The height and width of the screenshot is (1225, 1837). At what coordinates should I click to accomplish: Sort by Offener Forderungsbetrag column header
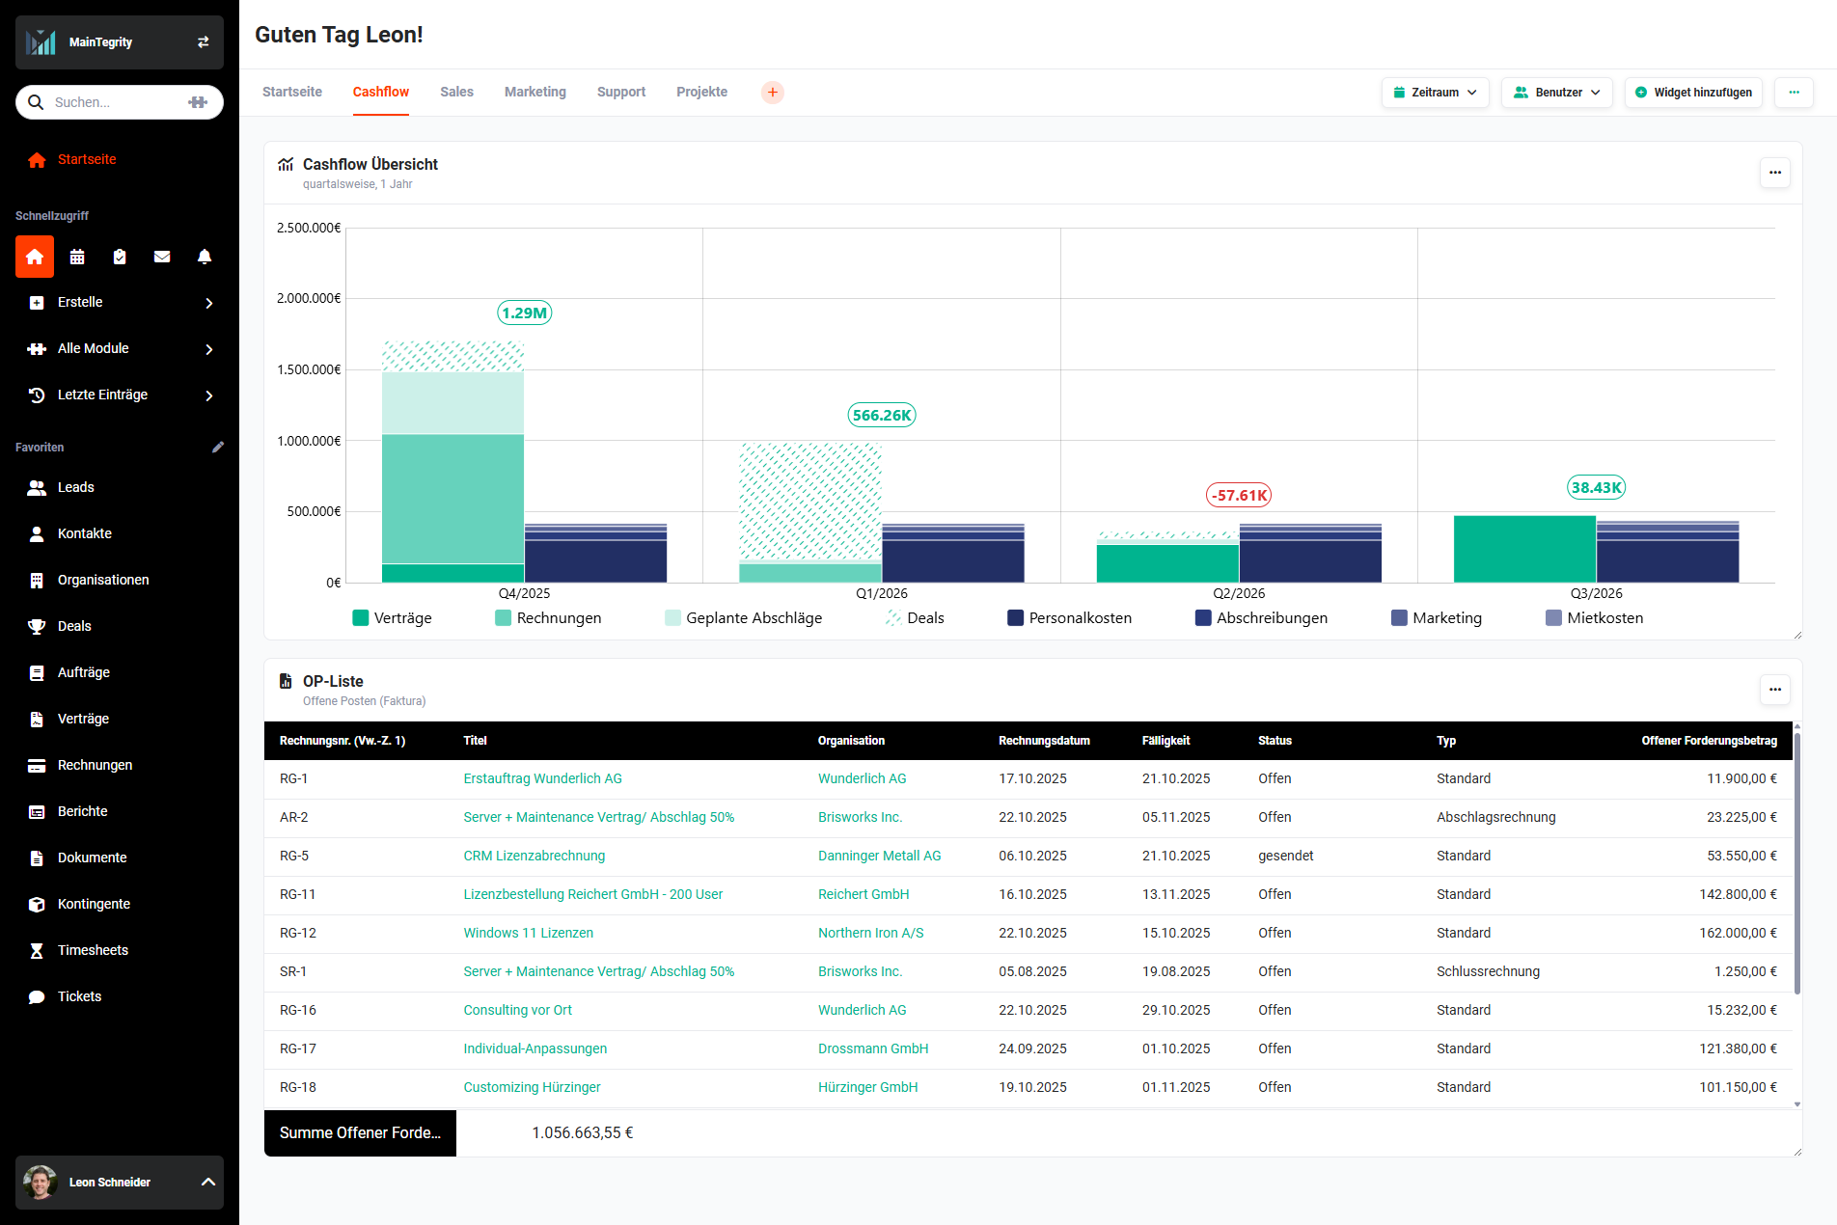1709,741
